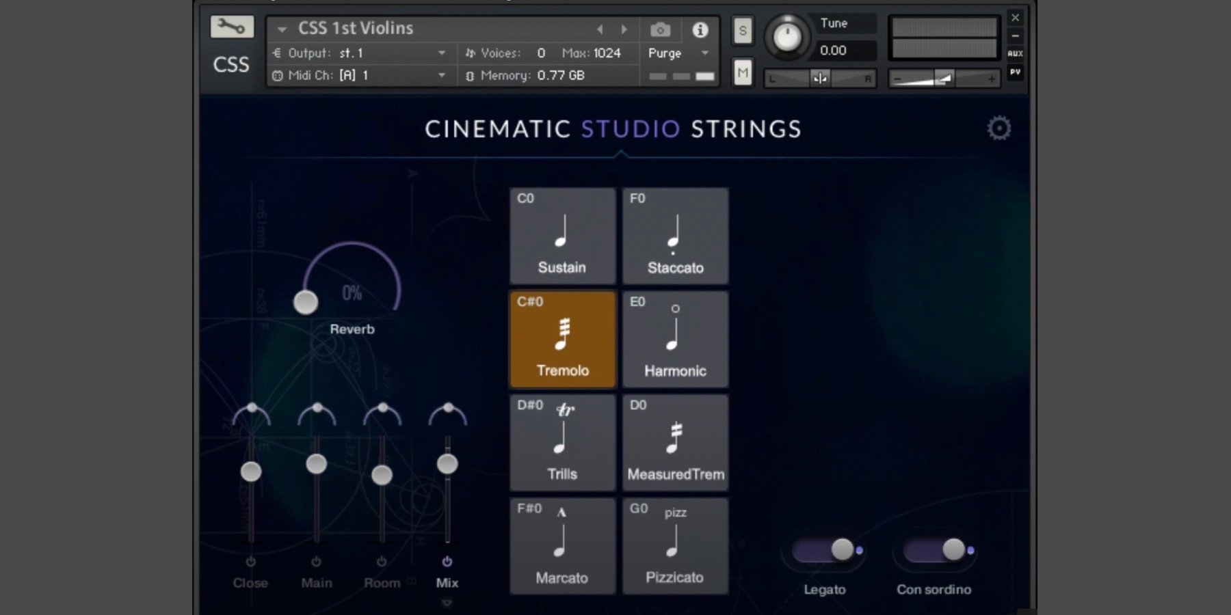Open the CSS 1st Violins instrument dropdown
The height and width of the screenshot is (615, 1231).
click(x=282, y=29)
